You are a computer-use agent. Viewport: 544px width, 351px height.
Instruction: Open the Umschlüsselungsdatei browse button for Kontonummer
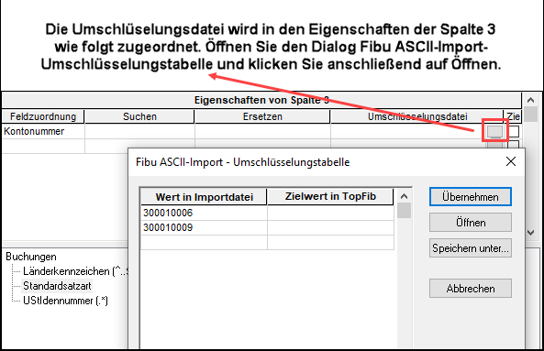[494, 131]
